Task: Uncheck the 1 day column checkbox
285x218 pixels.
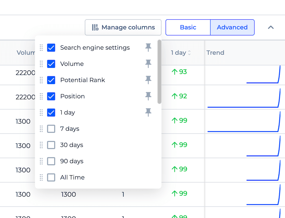Action: pyautogui.click(x=51, y=112)
